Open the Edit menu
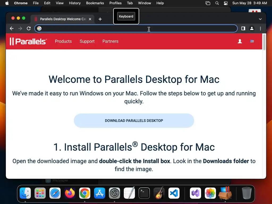This screenshot has height=204, width=272. (47, 3)
